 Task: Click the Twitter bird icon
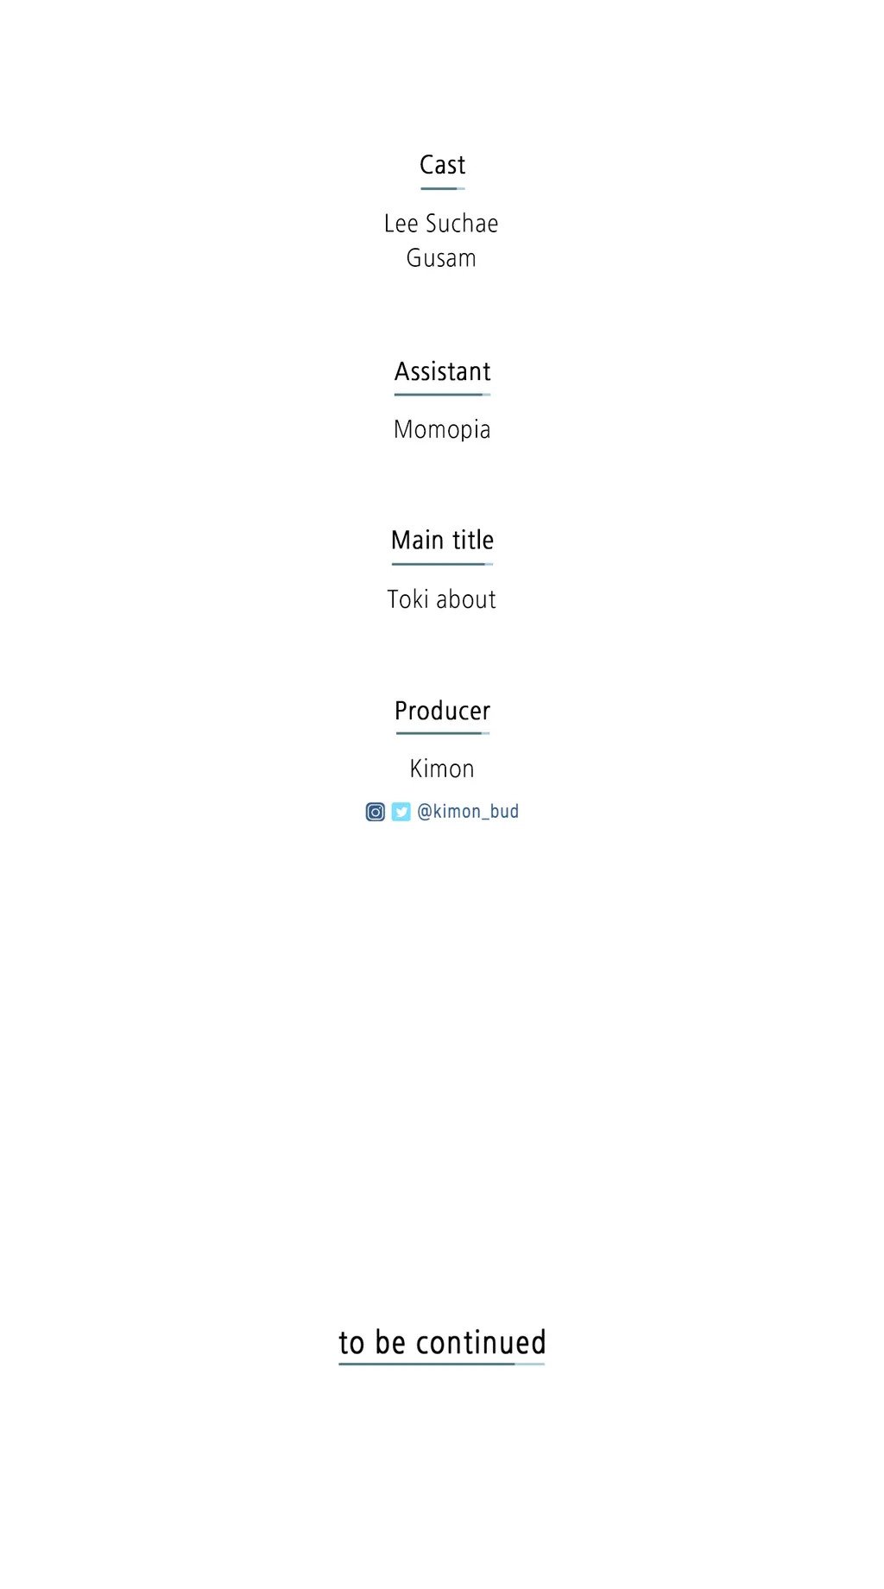click(401, 812)
